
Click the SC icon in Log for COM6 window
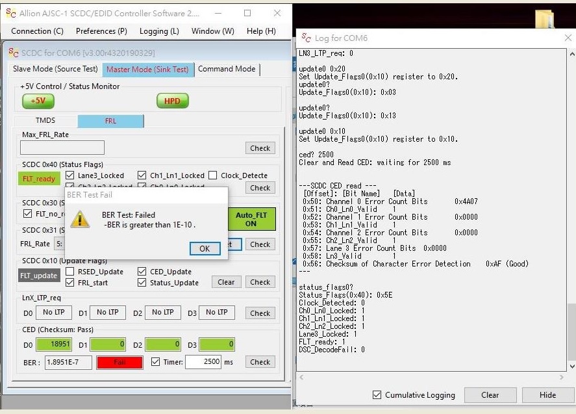pos(306,38)
